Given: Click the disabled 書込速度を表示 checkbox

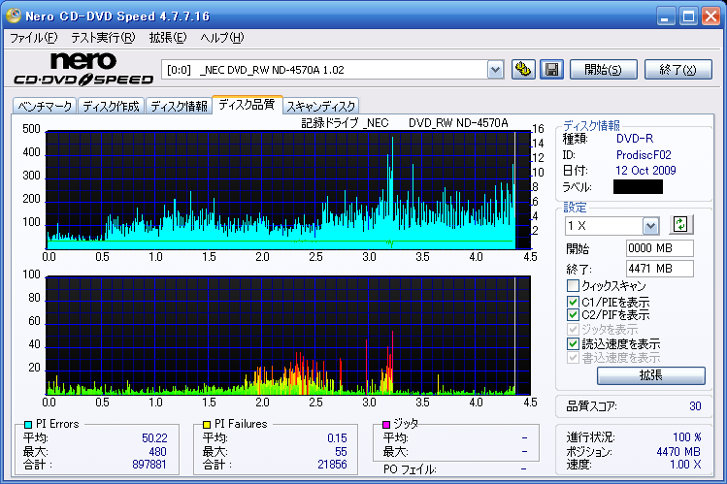Looking at the screenshot, I should coord(573,358).
